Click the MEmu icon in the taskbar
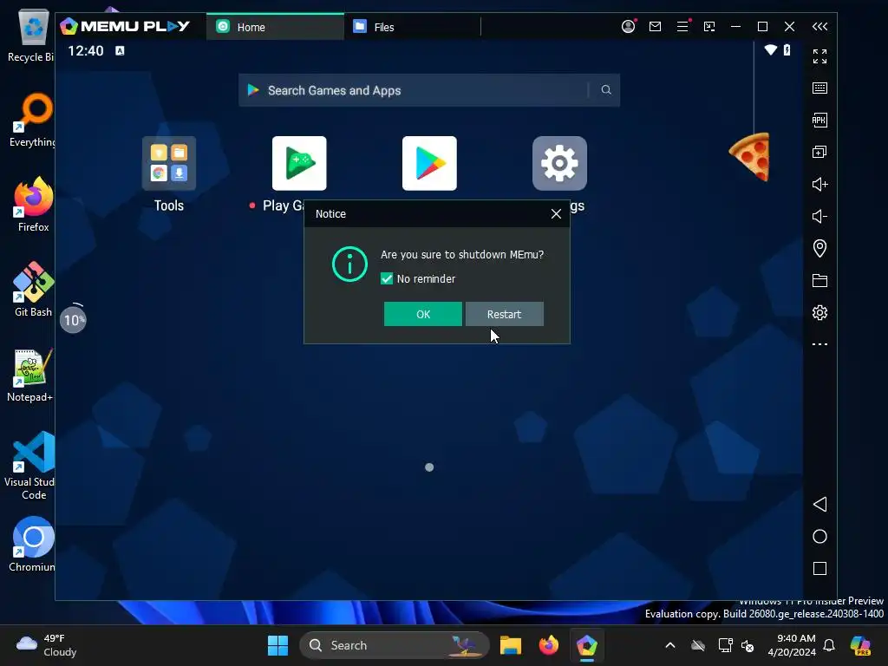Screen dimensions: 888x666 point(587,645)
